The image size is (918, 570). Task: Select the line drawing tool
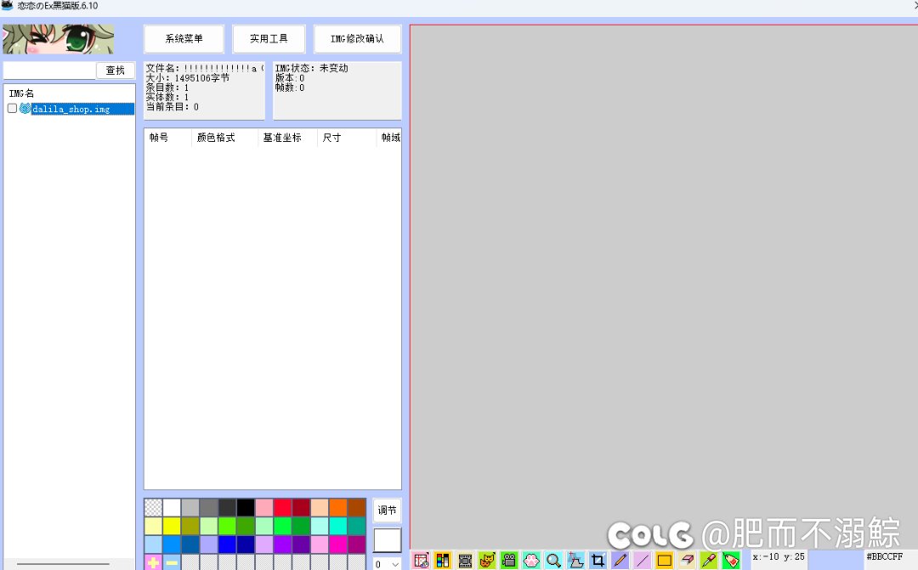coord(643,561)
